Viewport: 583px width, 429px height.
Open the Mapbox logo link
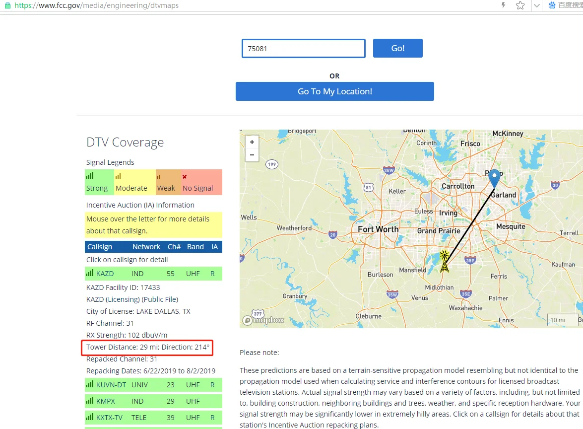pyautogui.click(x=263, y=320)
